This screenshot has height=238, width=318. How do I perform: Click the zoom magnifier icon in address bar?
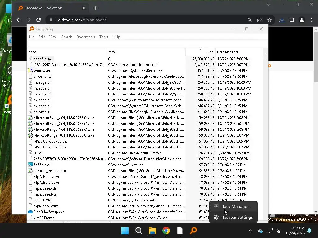point(249,20)
